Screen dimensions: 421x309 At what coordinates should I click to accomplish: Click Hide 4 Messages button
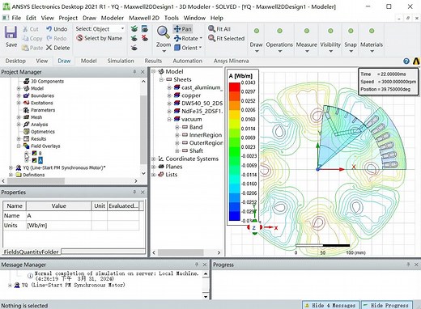coord(330,305)
